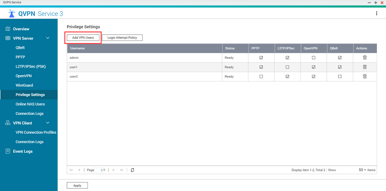Click Ready status for admin
Image resolution: width=386 pixels, height=191 pixels.
[229, 58]
